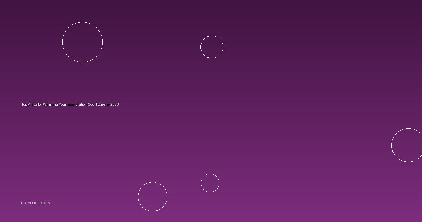
Task: Click the circle nearest the LEGALPICKR.COM text
Action: [x=152, y=197]
